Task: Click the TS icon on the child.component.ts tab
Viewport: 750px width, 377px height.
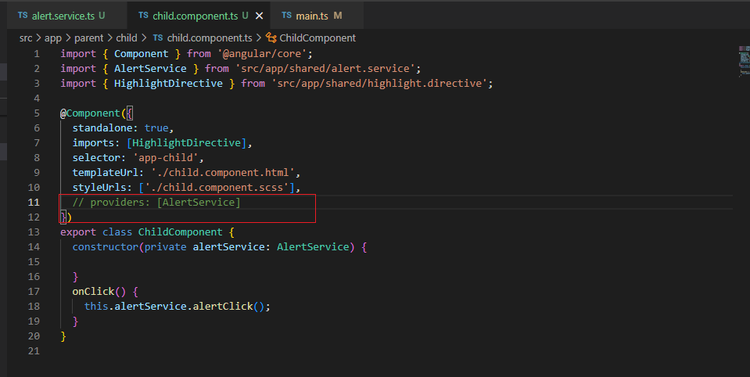Action: click(x=143, y=16)
